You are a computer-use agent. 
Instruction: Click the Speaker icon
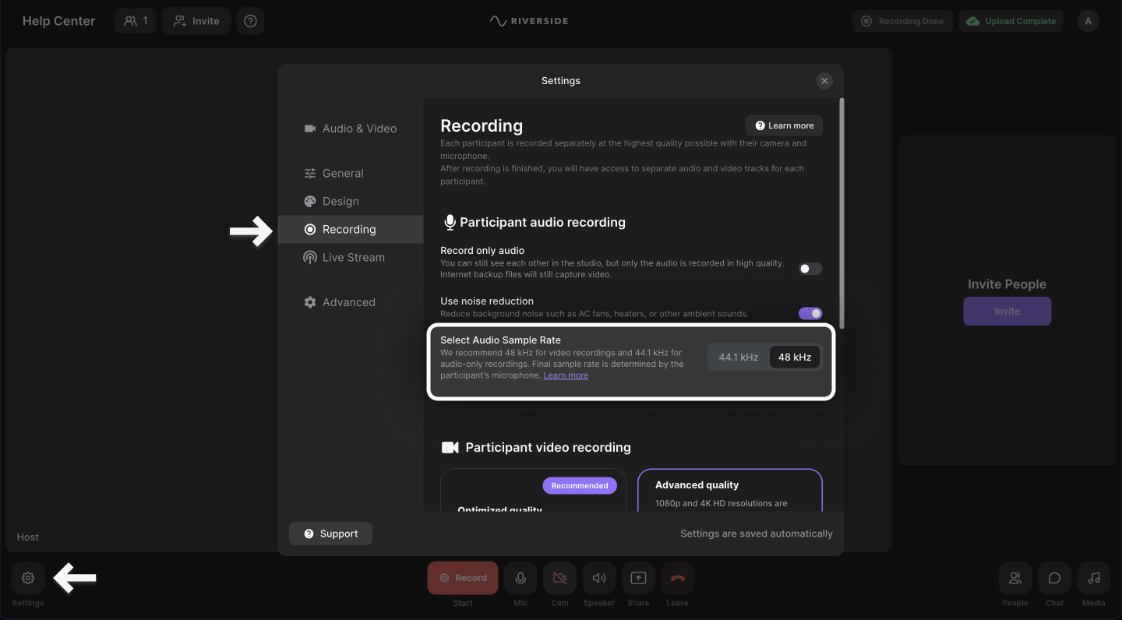[599, 578]
